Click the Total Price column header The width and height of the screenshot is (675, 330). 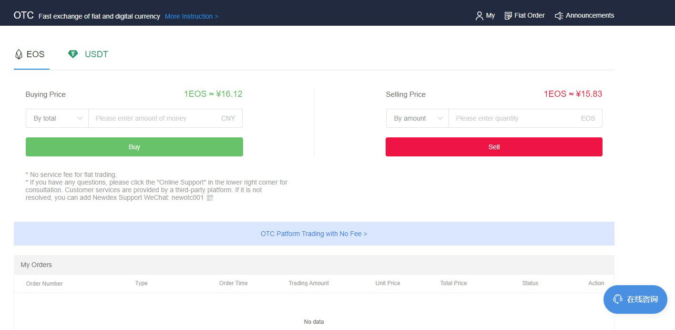click(453, 283)
